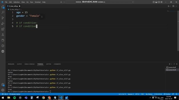Show errors and warnings count in status bar
This screenshot has width=179, height=100.
click(x=5, y=94)
